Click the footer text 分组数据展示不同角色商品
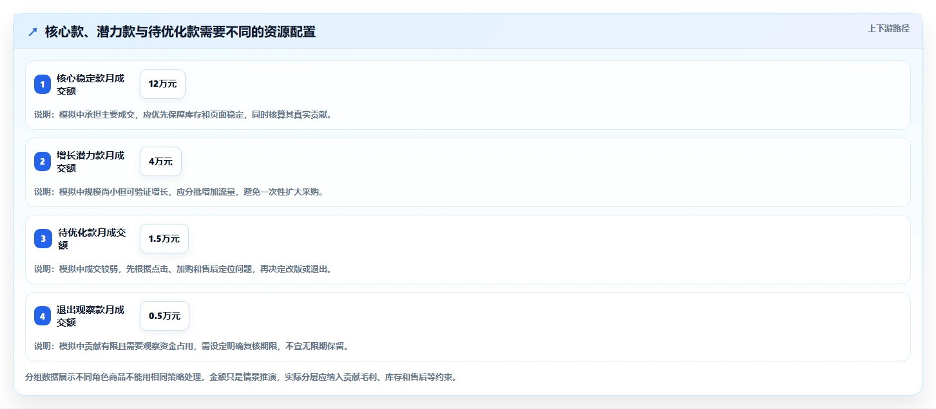Viewport: 936px width, 409px height. [x=241, y=377]
